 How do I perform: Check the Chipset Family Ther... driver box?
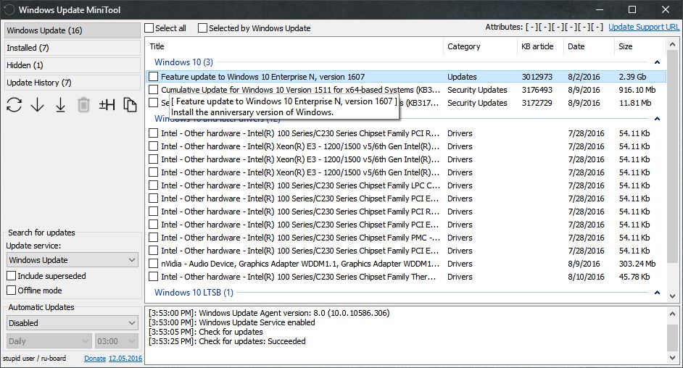[153, 277]
